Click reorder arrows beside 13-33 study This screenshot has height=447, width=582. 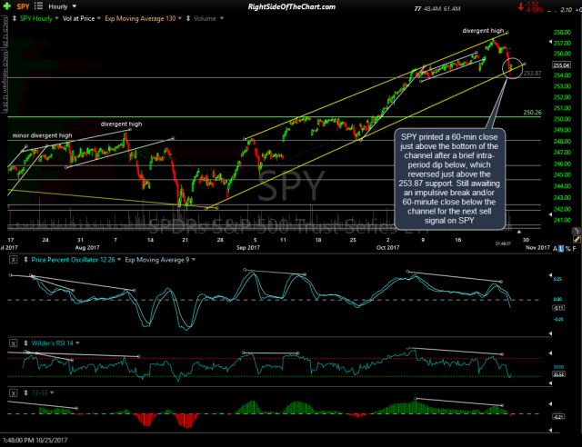(25, 392)
